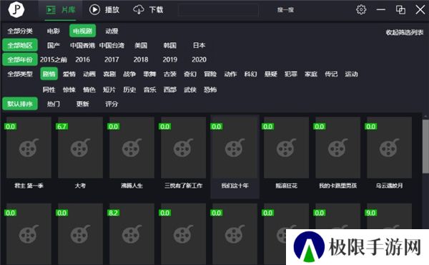Select the 悬疑 genre
The image size is (429, 265).
pyautogui.click(x=271, y=74)
